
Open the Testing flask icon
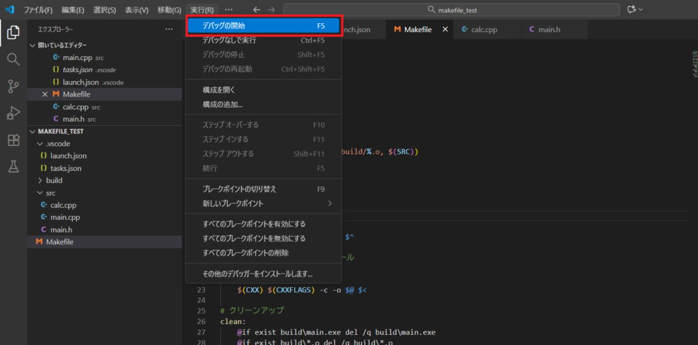pyautogui.click(x=13, y=167)
